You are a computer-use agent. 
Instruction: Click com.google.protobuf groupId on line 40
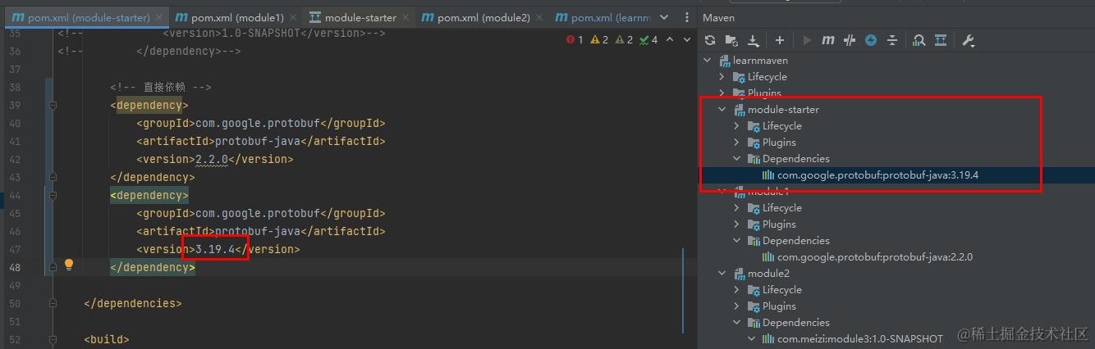257,123
